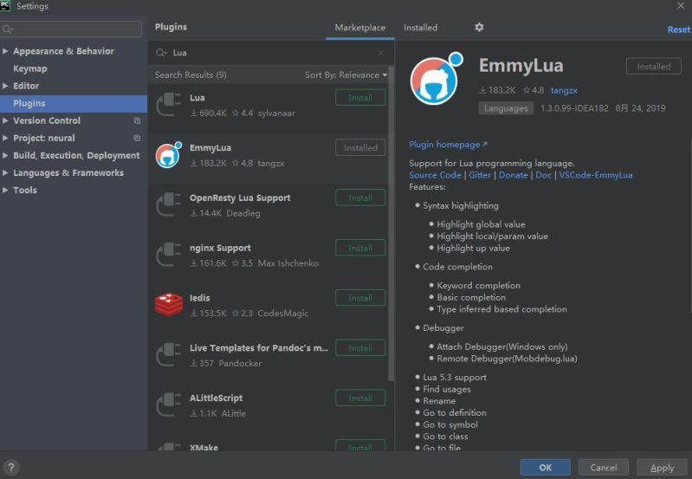The image size is (692, 479).
Task: Click the plugin results list scrollbar
Action: pyautogui.click(x=391, y=223)
